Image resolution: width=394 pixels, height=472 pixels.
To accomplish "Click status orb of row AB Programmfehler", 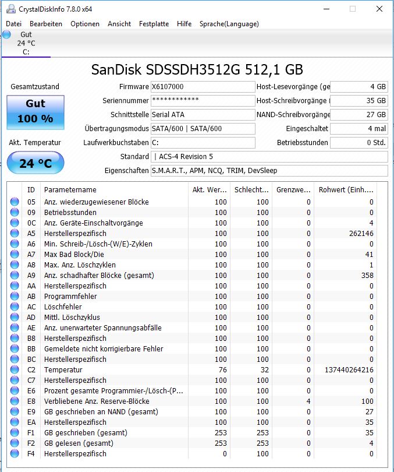I will (x=15, y=296).
